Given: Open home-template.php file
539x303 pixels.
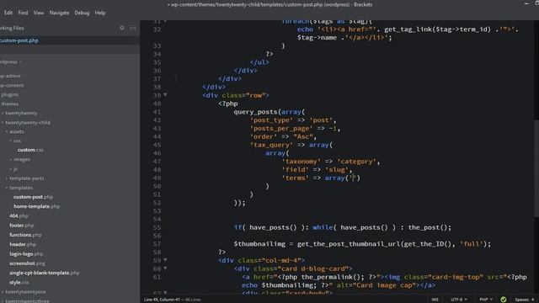Looking at the screenshot, I should pos(36,206).
